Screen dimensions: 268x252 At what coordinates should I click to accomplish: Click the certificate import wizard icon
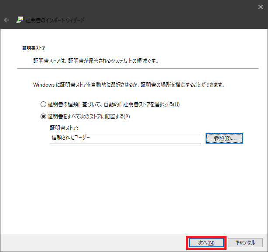tap(20, 20)
